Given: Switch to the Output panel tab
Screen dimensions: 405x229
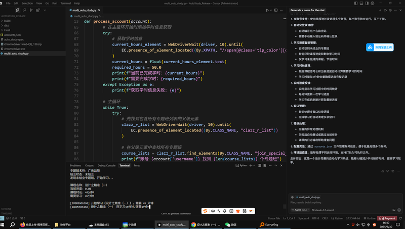Looking at the screenshot, I should (89, 166).
